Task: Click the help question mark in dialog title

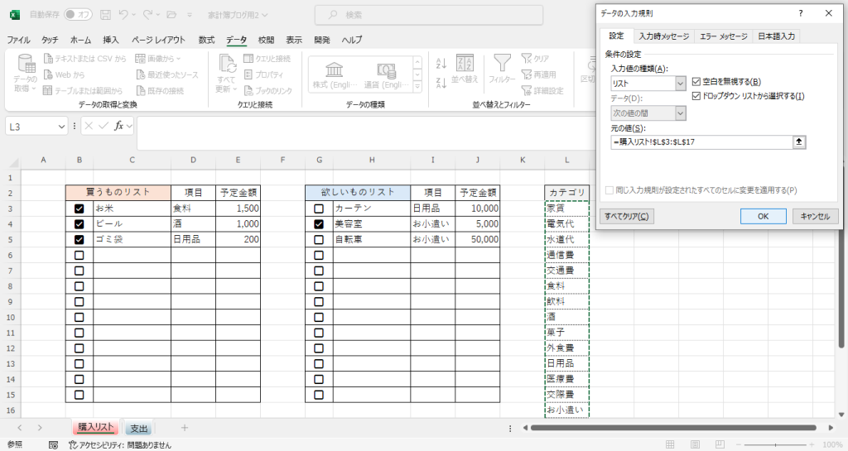Action: click(800, 14)
